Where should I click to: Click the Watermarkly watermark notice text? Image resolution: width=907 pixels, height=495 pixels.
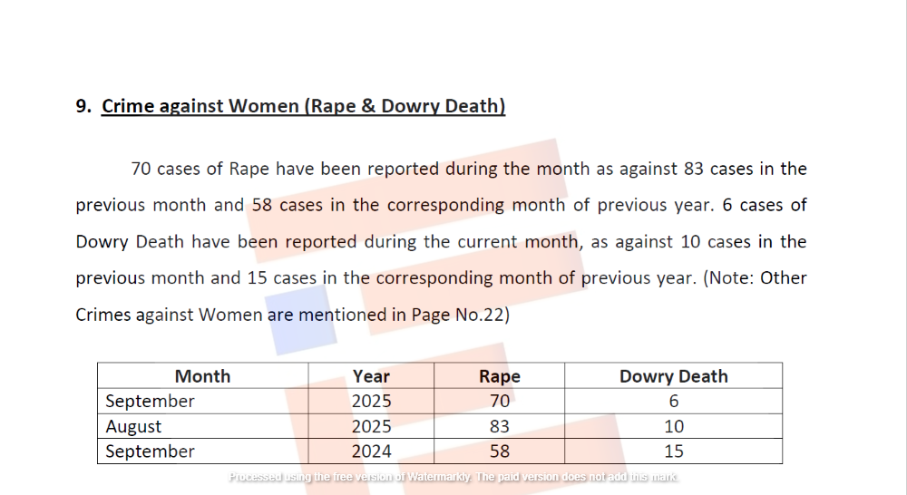(x=453, y=477)
